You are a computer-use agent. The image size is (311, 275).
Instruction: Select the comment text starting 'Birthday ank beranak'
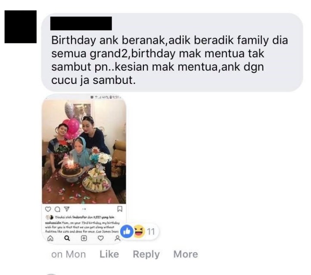coord(169,60)
